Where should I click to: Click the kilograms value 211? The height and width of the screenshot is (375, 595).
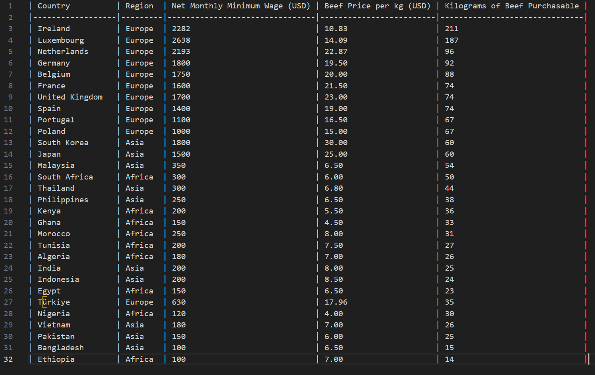pyautogui.click(x=452, y=29)
